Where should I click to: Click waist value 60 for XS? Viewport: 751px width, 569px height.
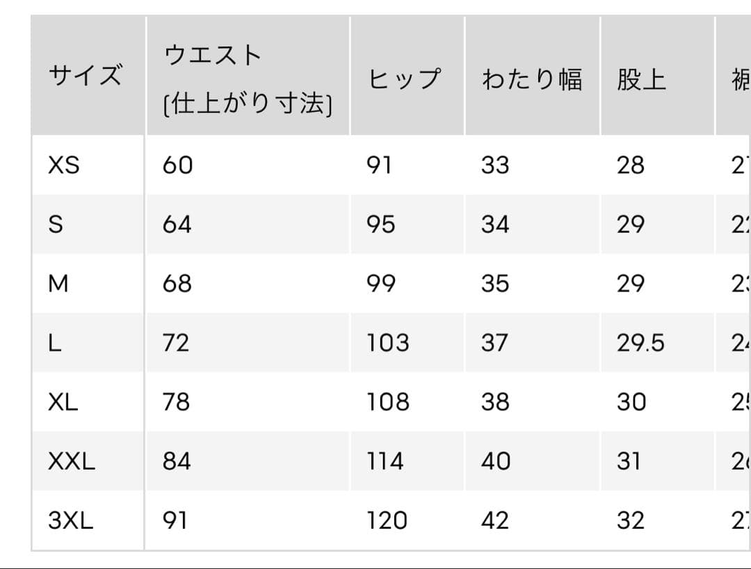pos(178,166)
